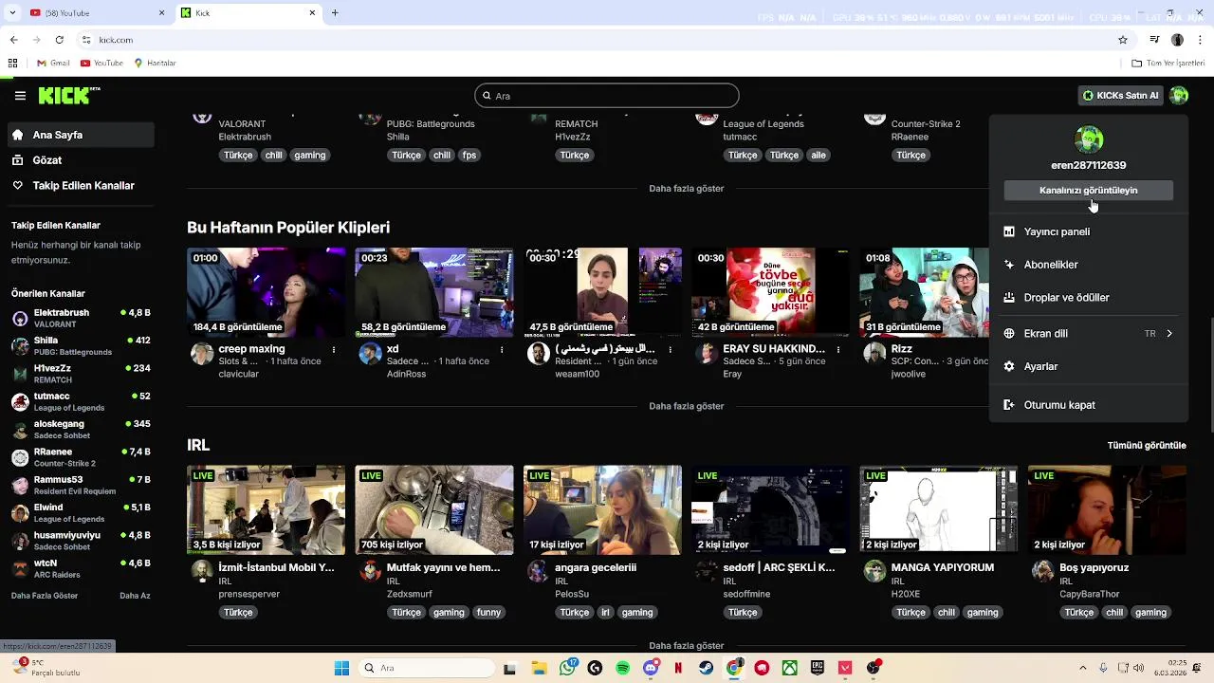
Task: Open aloskegang recommended channel
Action: (x=81, y=429)
